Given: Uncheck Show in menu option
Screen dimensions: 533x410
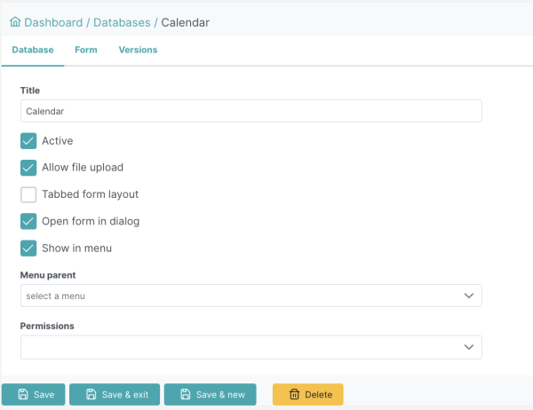Looking at the screenshot, I should tap(28, 248).
